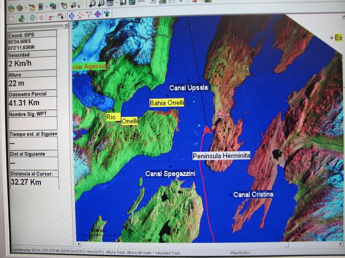Click the 22 m altitude value
Viewport: 345px width, 258px height.
coord(16,83)
